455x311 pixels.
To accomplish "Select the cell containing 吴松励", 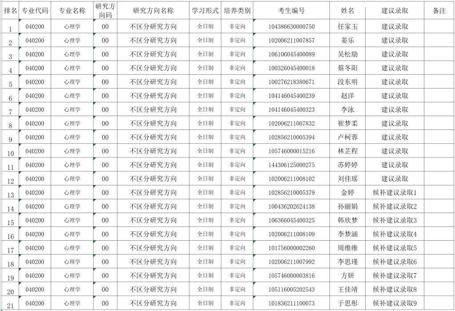I will coord(347,54).
